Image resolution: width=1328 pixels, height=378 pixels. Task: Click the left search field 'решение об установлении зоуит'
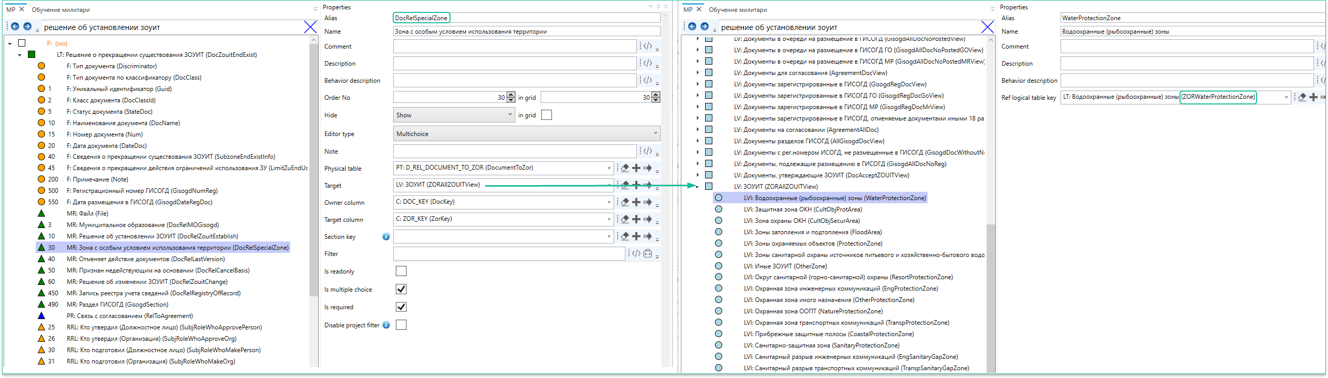(172, 27)
